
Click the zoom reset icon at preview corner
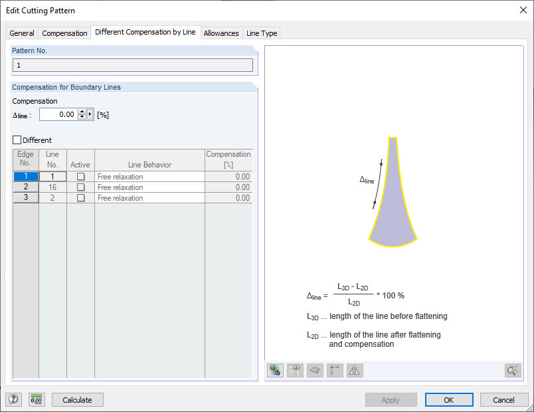tap(513, 370)
